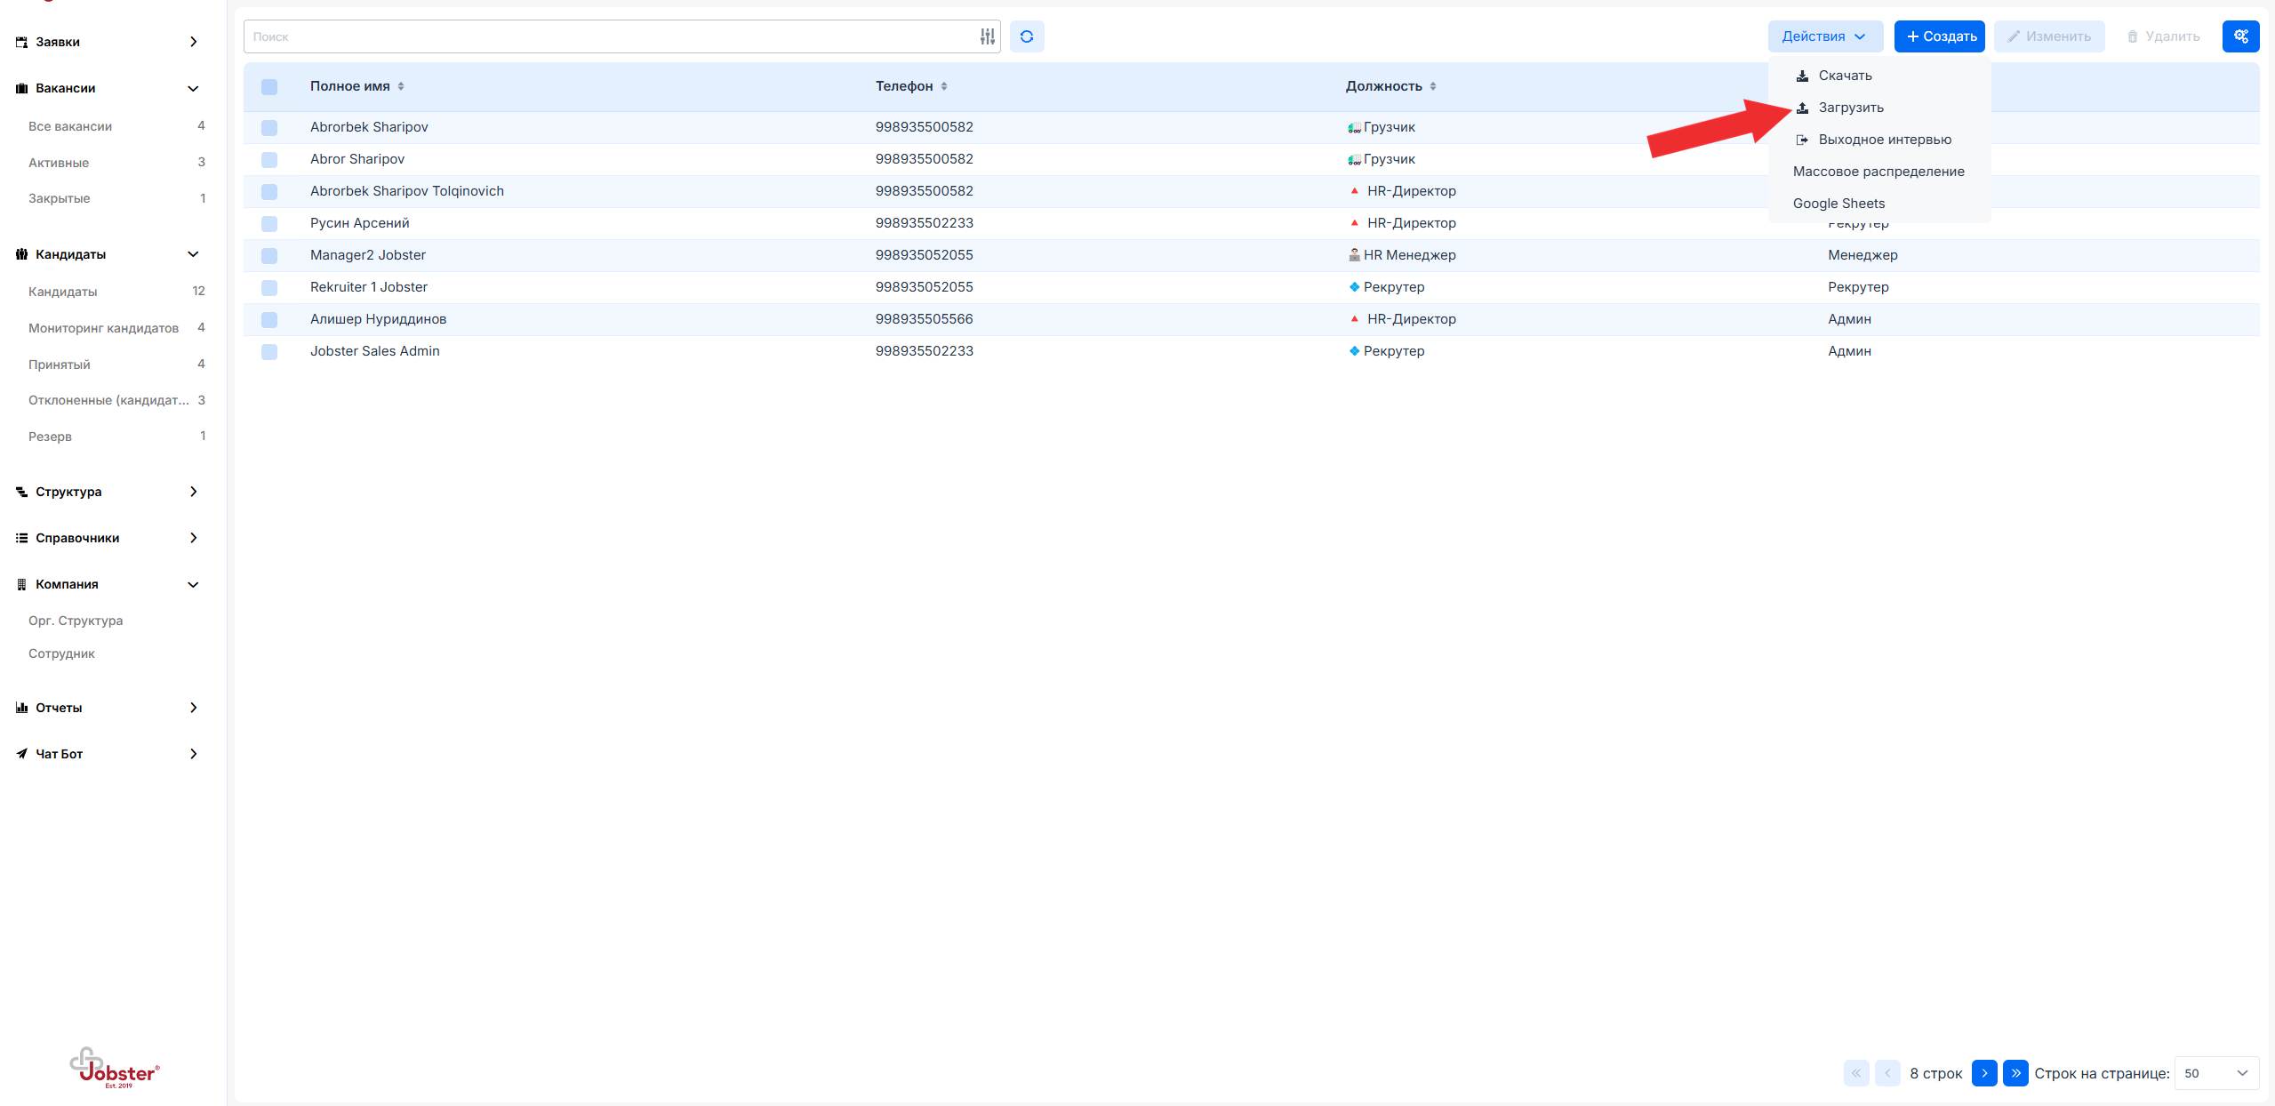This screenshot has height=1106, width=2275.
Task: Choose Загрузить from actions menu
Action: 1850,108
